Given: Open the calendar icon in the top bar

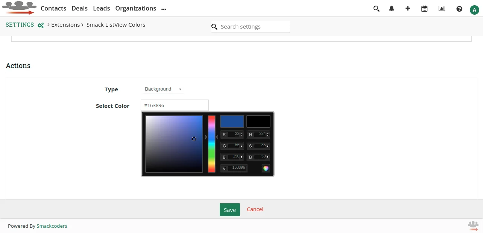Looking at the screenshot, I should point(424,8).
